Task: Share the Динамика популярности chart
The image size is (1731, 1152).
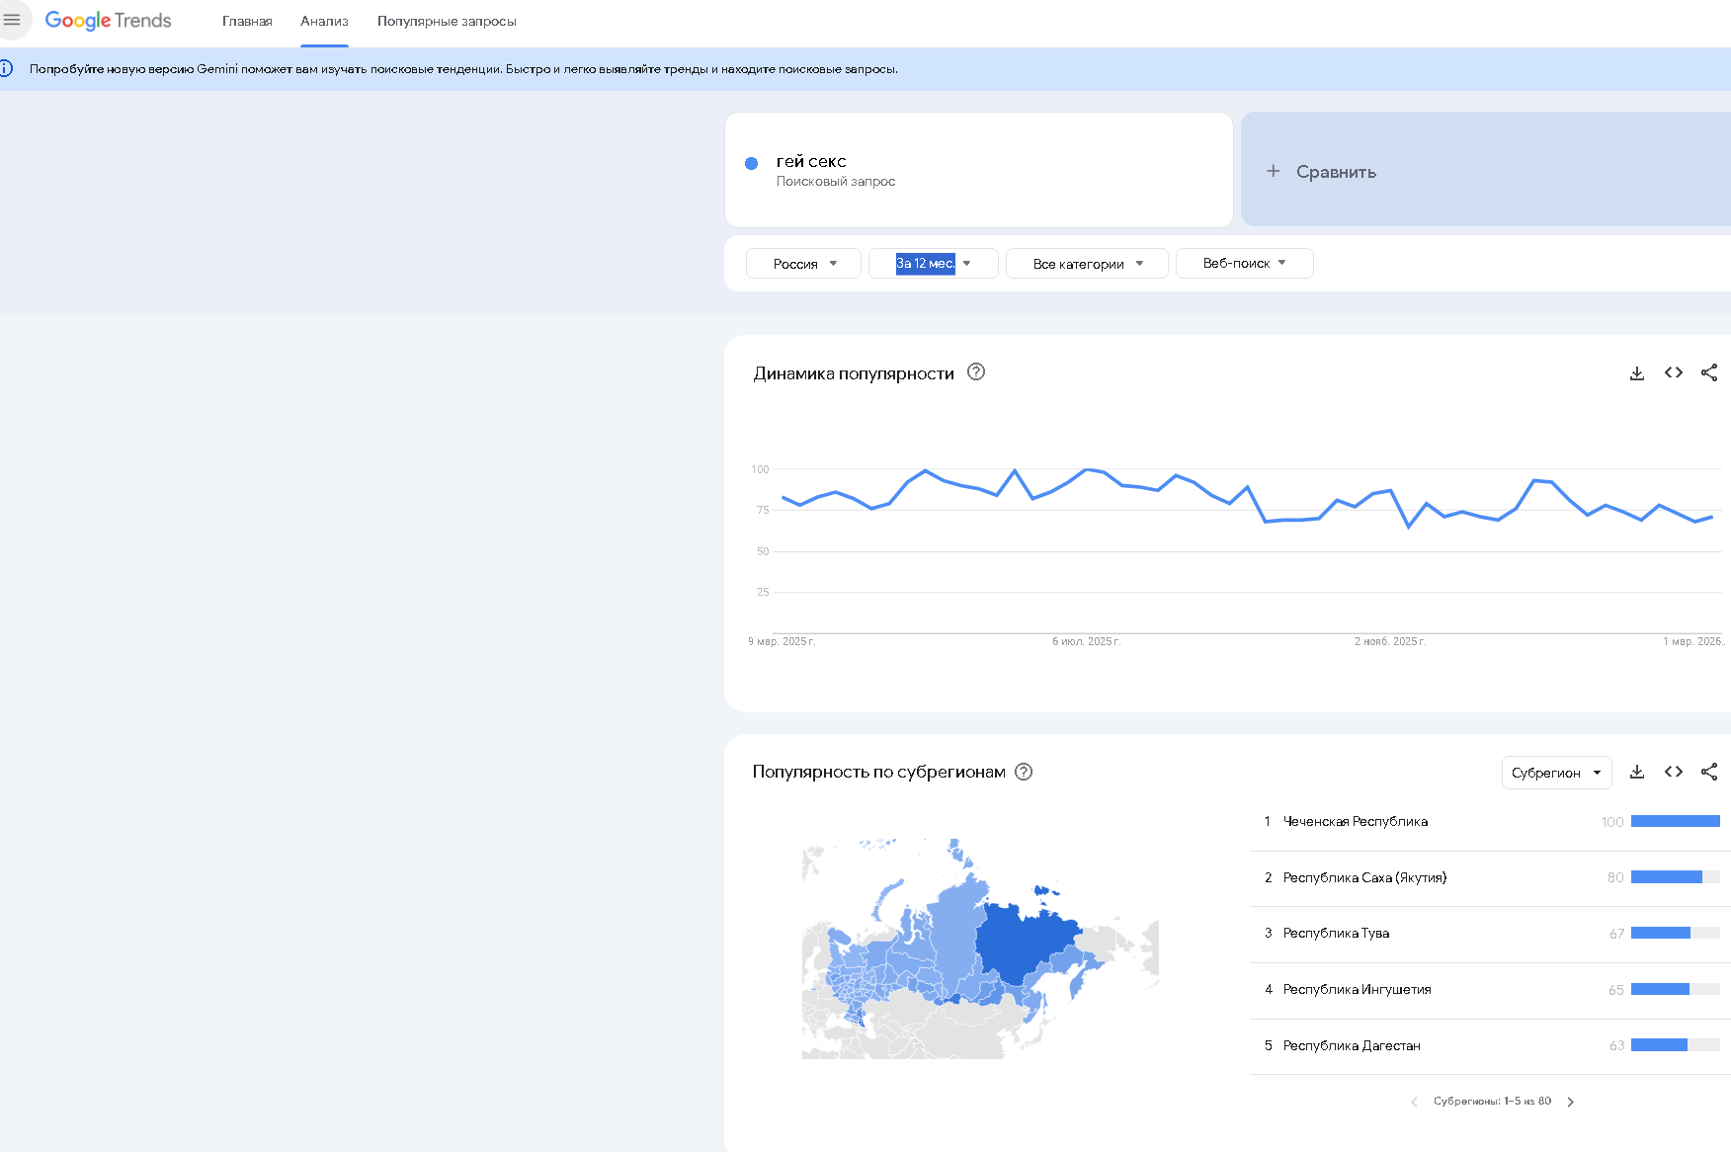Action: click(x=1709, y=372)
